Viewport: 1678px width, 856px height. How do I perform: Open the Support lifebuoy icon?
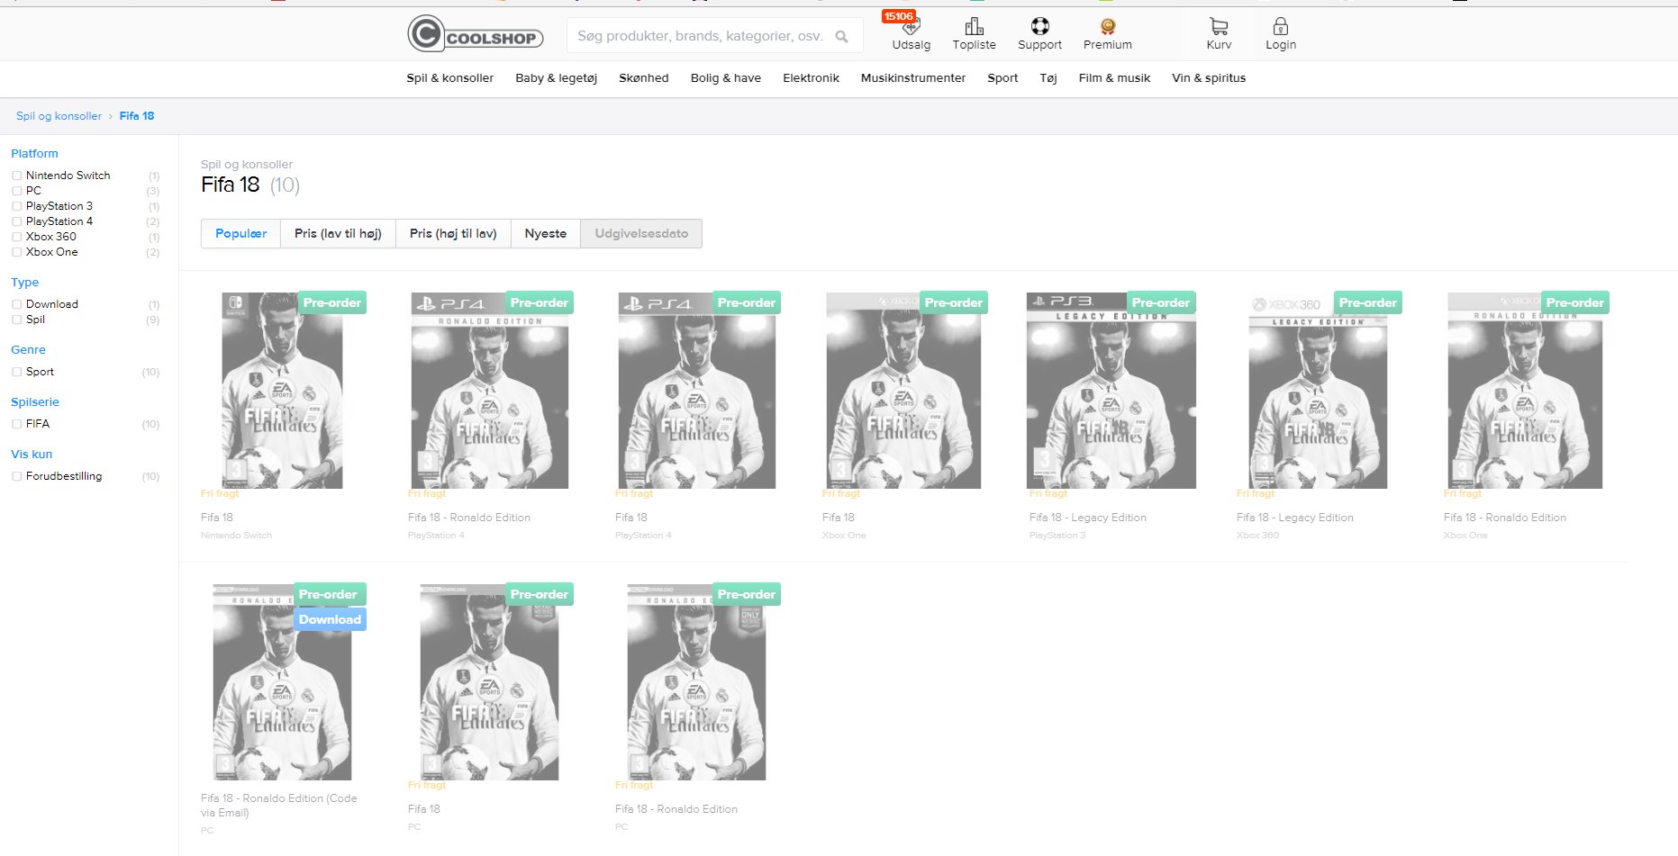tap(1039, 26)
